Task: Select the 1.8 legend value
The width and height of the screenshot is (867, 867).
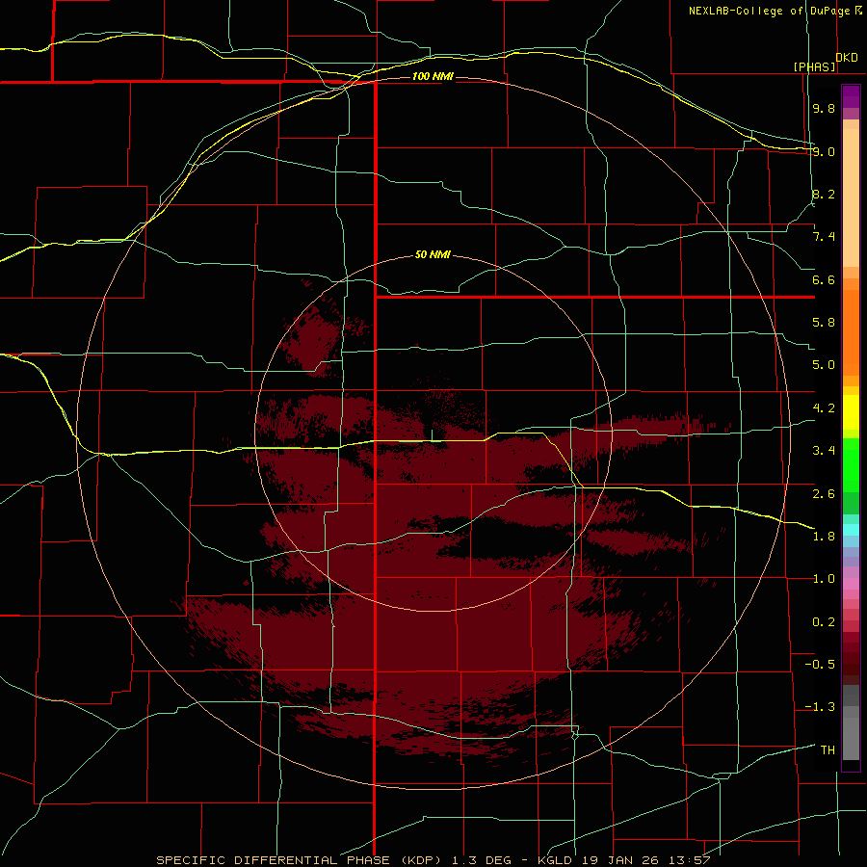Action: pyautogui.click(x=824, y=537)
